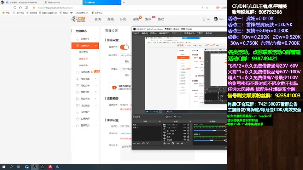Copy the stream key with its copy button
Image resolution: width=303 pixels, height=170 pixels.
127,75
